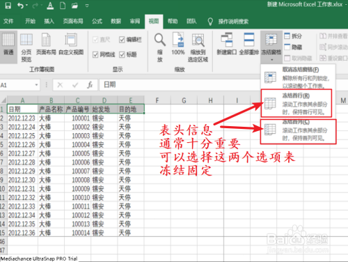The height and width of the screenshot is (262, 348).
Task: Click the 隐藏 window button
Action: tap(293, 47)
